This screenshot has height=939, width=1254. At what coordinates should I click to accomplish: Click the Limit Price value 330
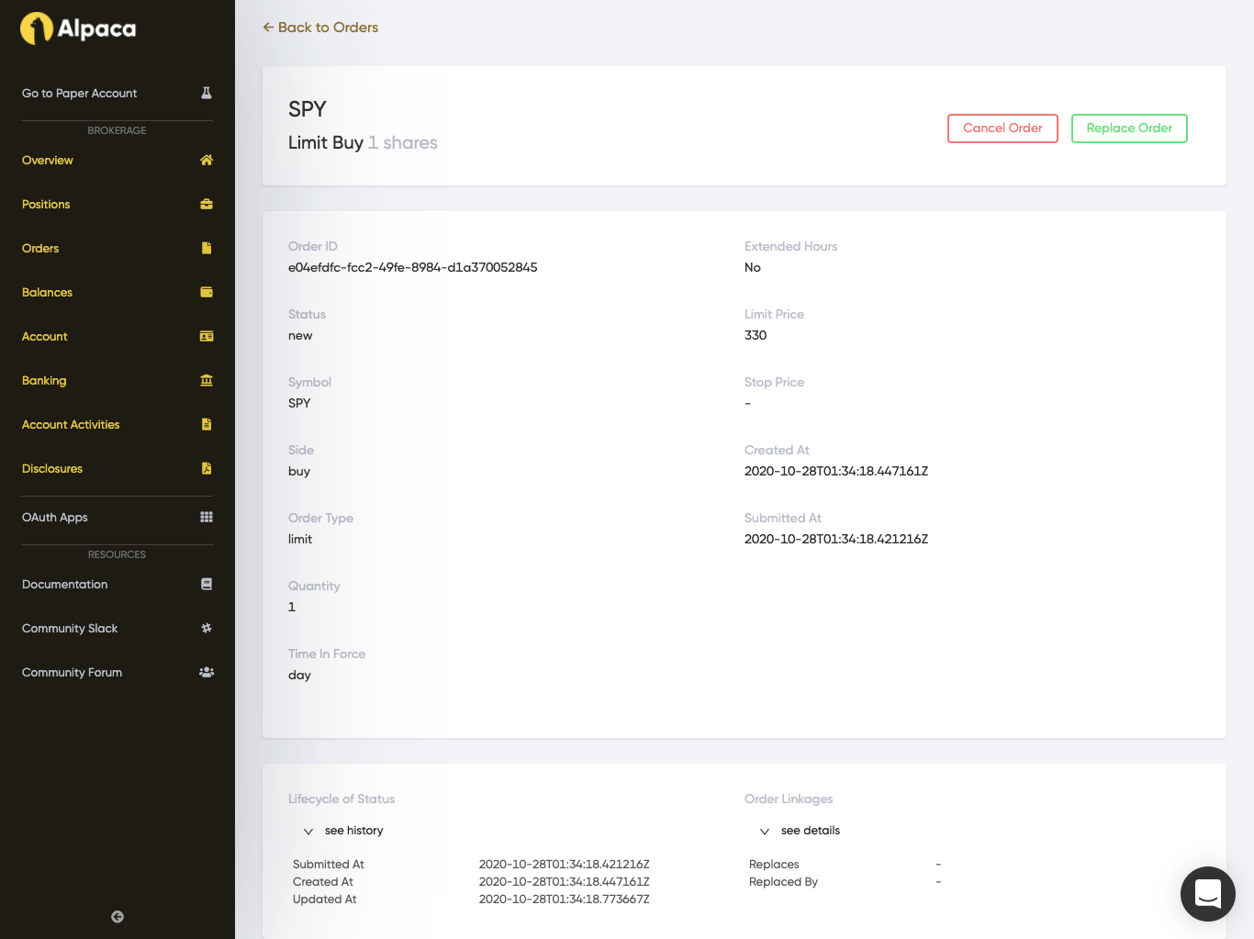coord(756,336)
